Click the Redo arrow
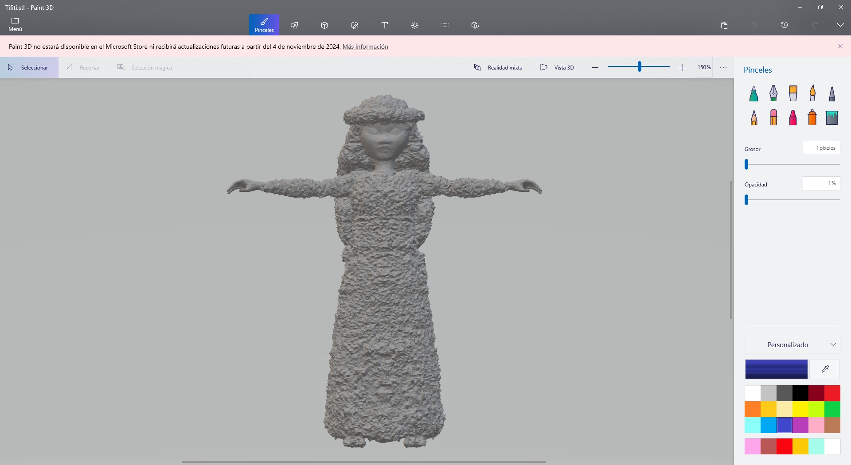This screenshot has width=851, height=465. 815,25
